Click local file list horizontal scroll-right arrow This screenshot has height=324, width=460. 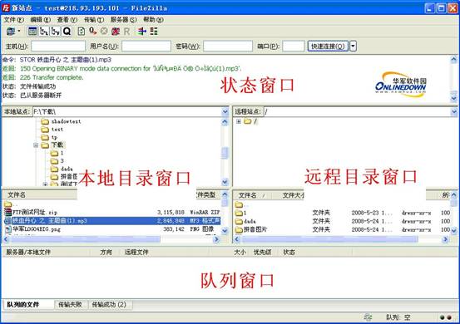(216, 239)
